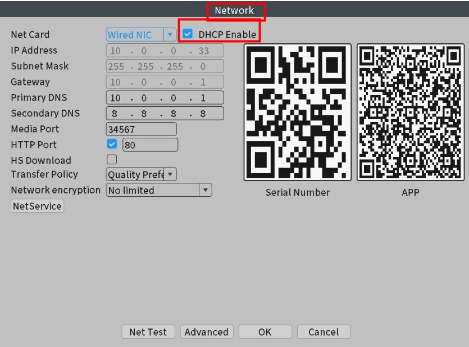Click the IP Address label
The image size is (469, 347).
coord(34,50)
